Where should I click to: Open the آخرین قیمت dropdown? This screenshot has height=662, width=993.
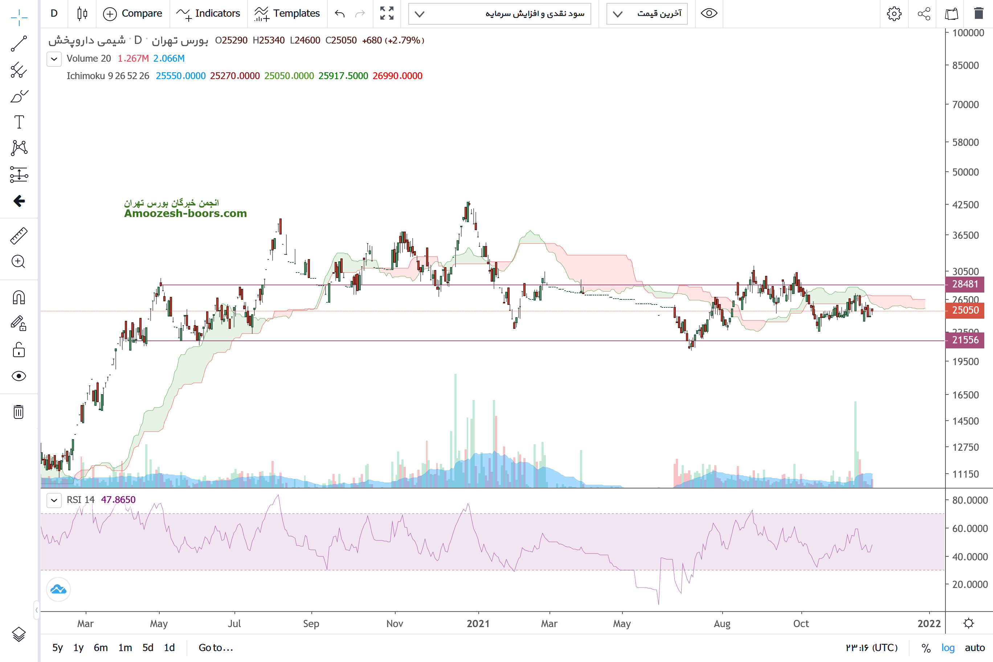pos(647,13)
